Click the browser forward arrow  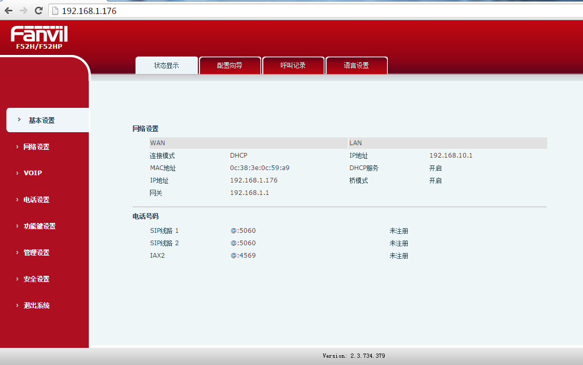coord(23,10)
